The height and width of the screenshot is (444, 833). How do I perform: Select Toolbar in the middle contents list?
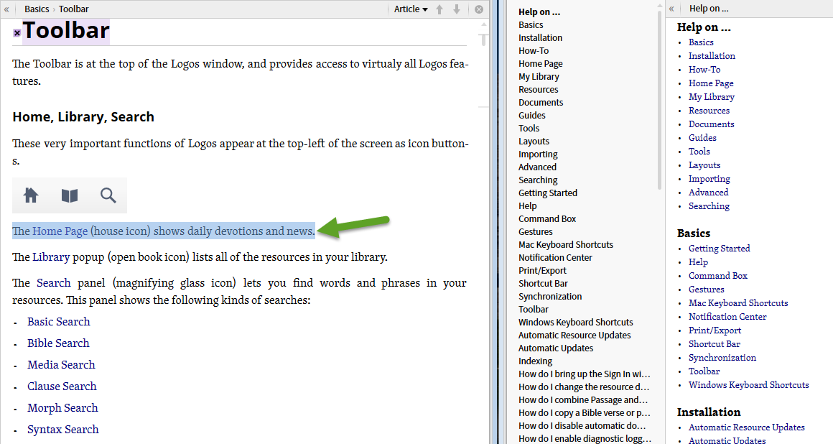click(x=534, y=310)
